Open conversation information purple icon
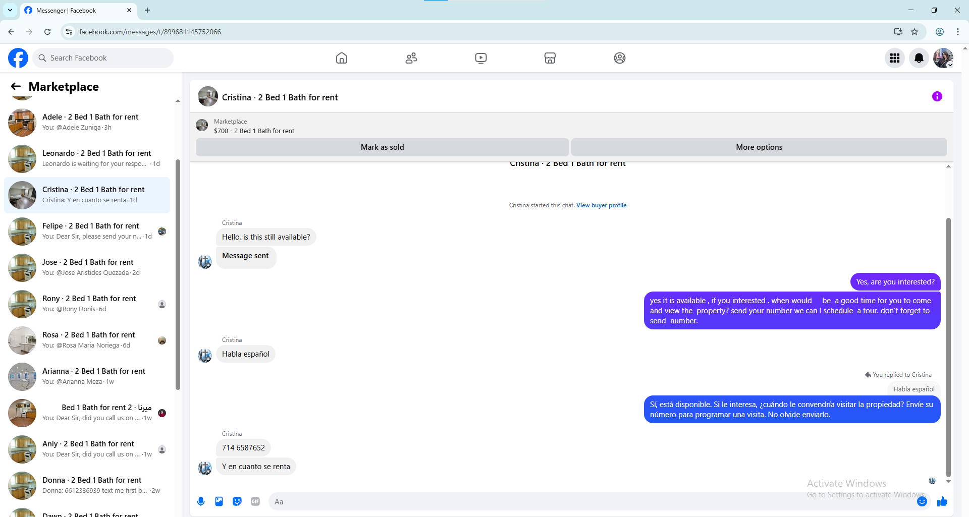Image resolution: width=969 pixels, height=517 pixels. 937,96
